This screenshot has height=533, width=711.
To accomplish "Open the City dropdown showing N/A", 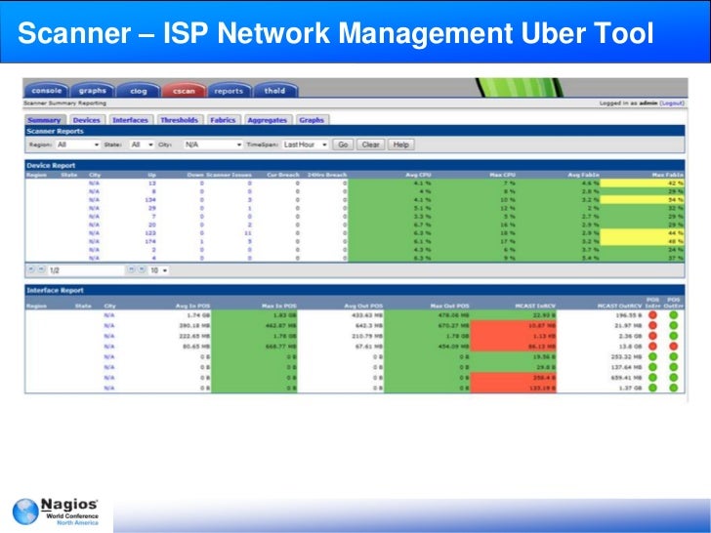I will [x=213, y=144].
